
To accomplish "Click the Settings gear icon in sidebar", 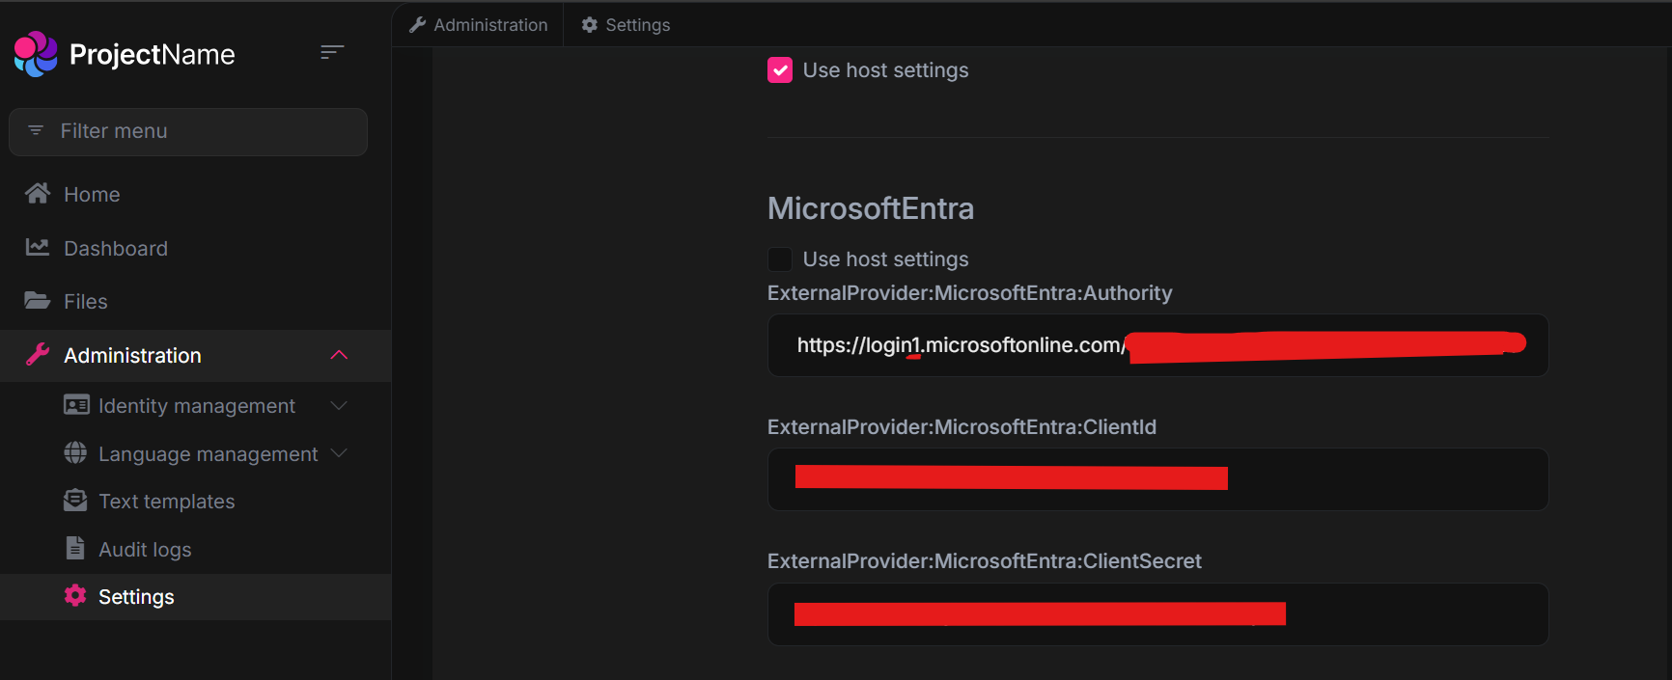I will tap(75, 596).
